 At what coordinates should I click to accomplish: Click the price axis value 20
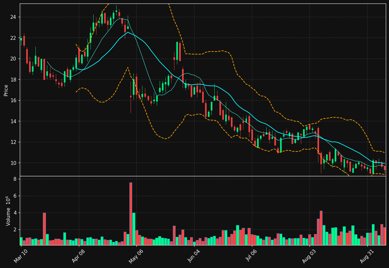[14, 59]
